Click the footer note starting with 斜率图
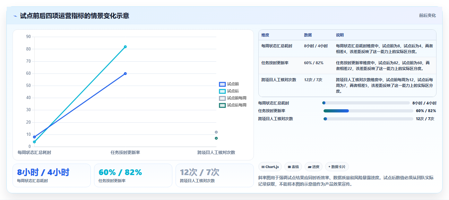Screen dimensions: 449x200 (346, 181)
